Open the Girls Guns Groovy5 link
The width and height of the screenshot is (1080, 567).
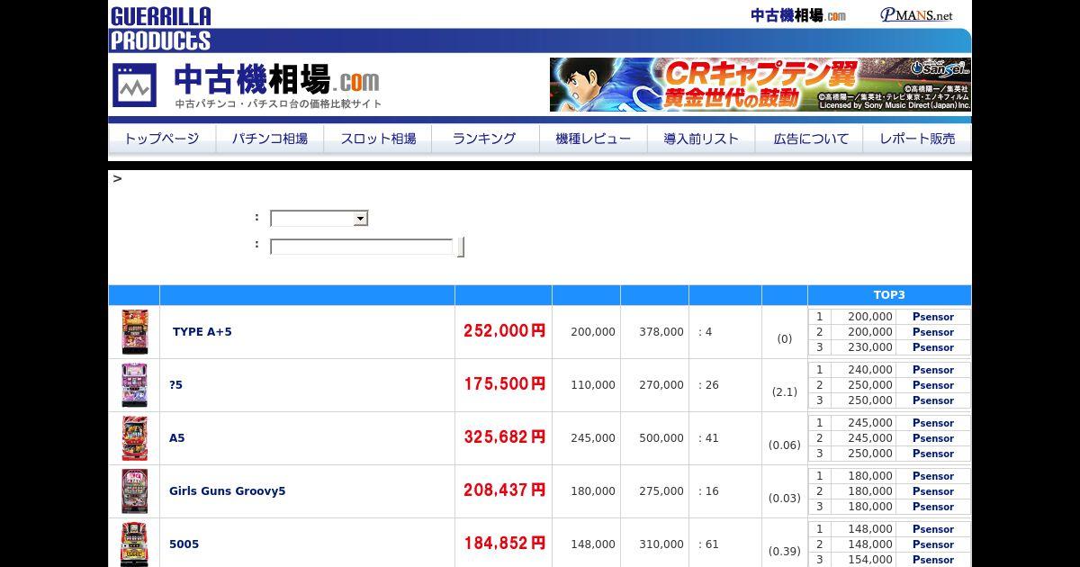pyautogui.click(x=228, y=491)
